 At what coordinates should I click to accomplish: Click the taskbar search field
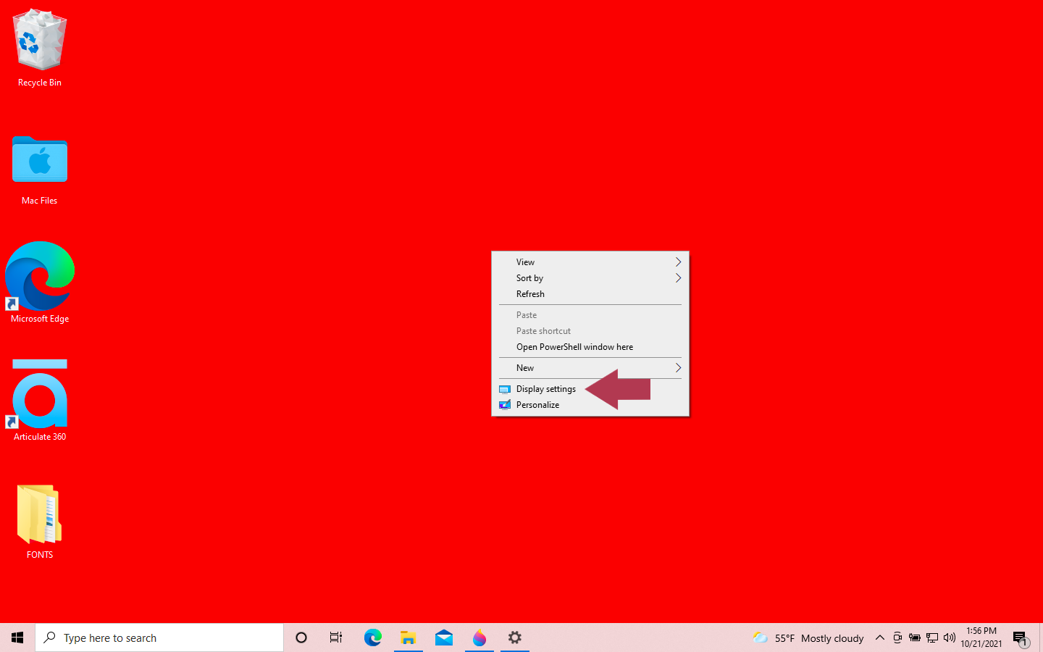(159, 638)
